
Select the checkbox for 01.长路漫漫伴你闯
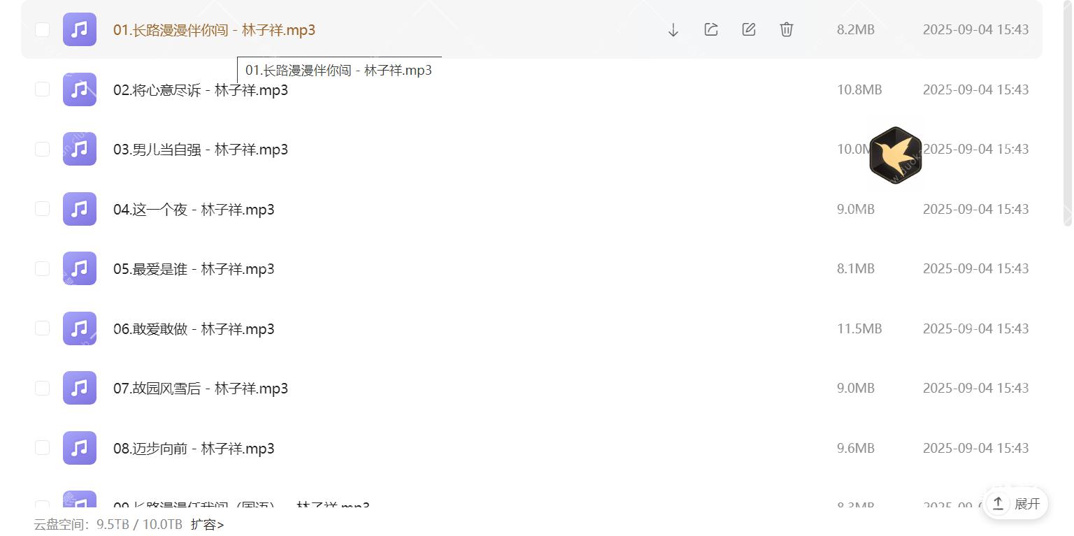tap(42, 29)
